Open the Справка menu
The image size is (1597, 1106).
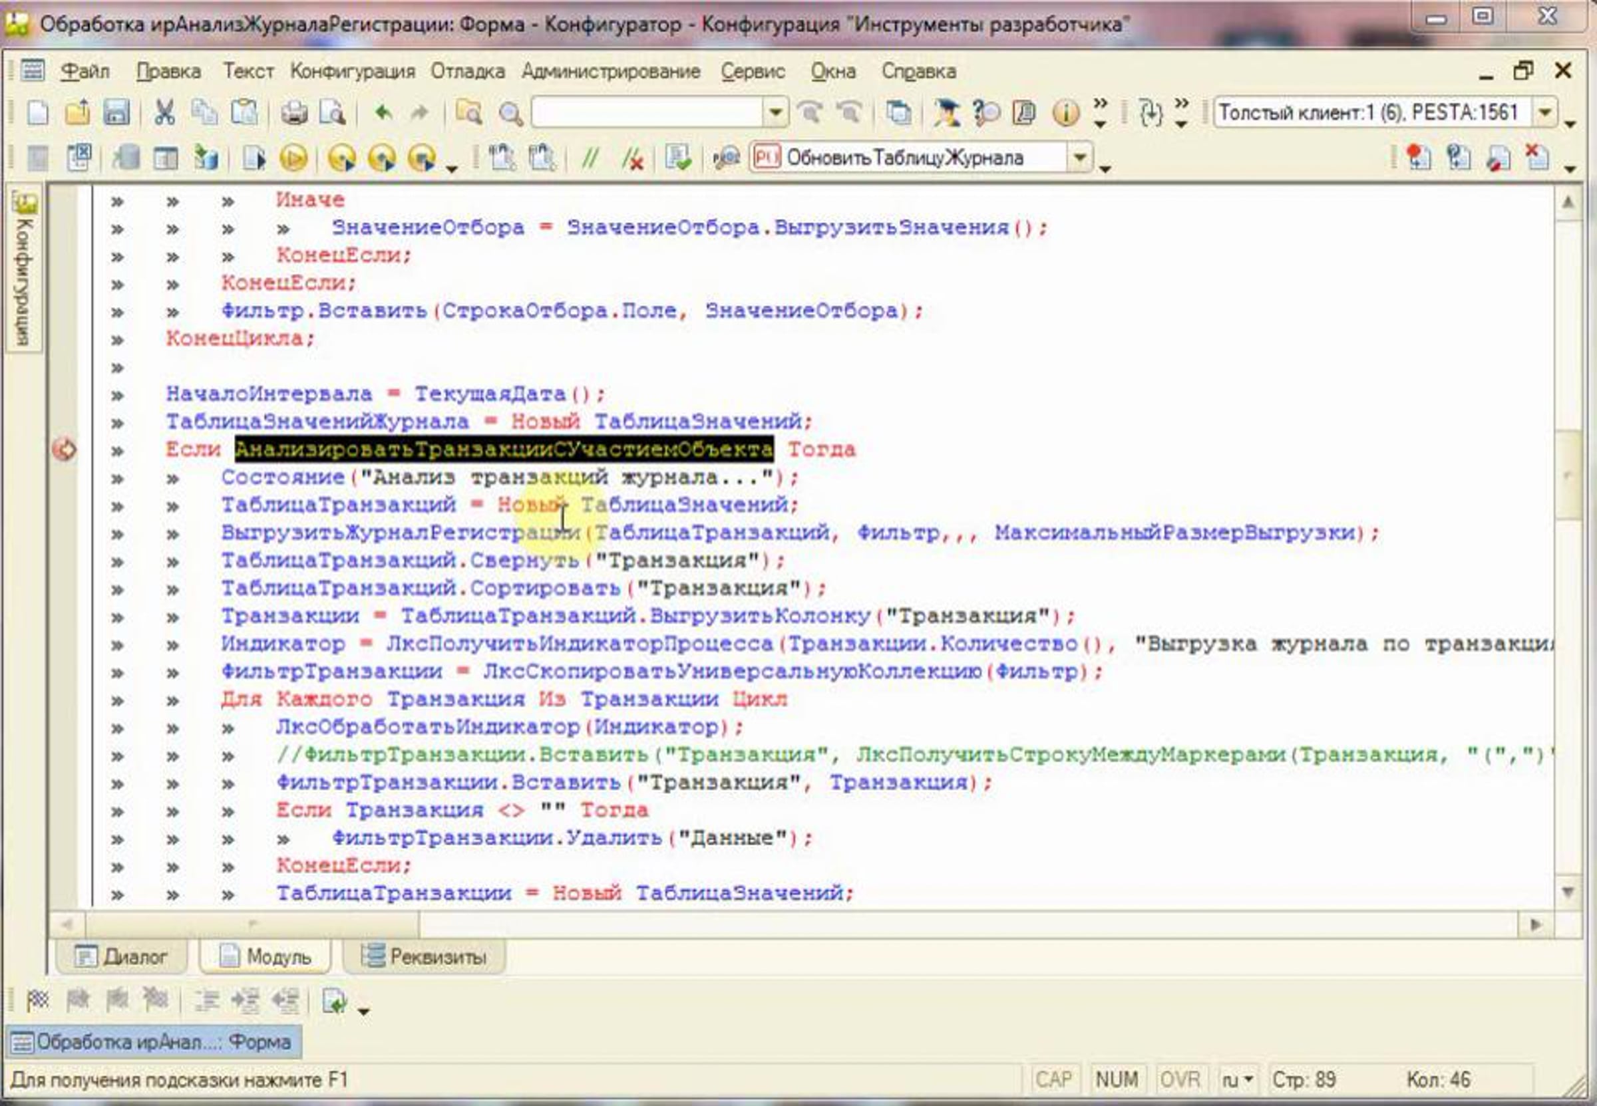point(918,71)
